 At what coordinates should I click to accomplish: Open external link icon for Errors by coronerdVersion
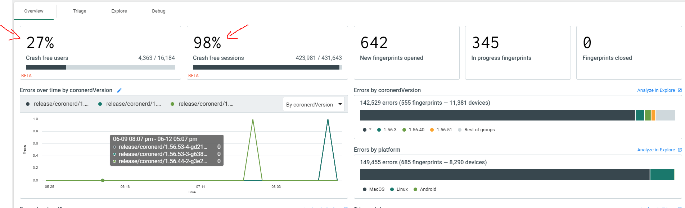[680, 90]
